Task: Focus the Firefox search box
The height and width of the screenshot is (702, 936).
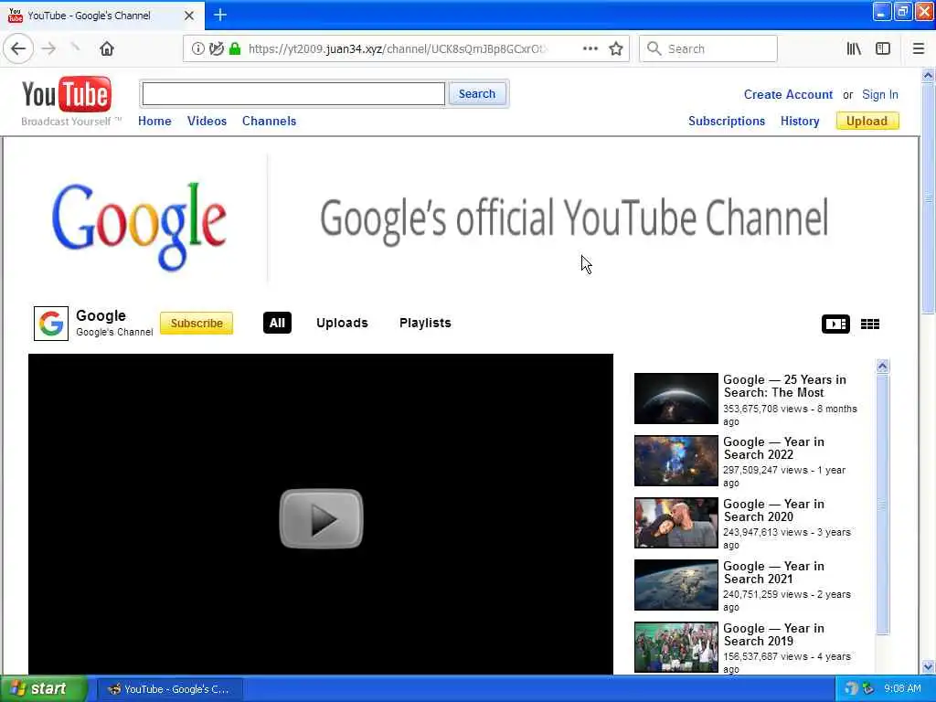Action: [x=708, y=48]
